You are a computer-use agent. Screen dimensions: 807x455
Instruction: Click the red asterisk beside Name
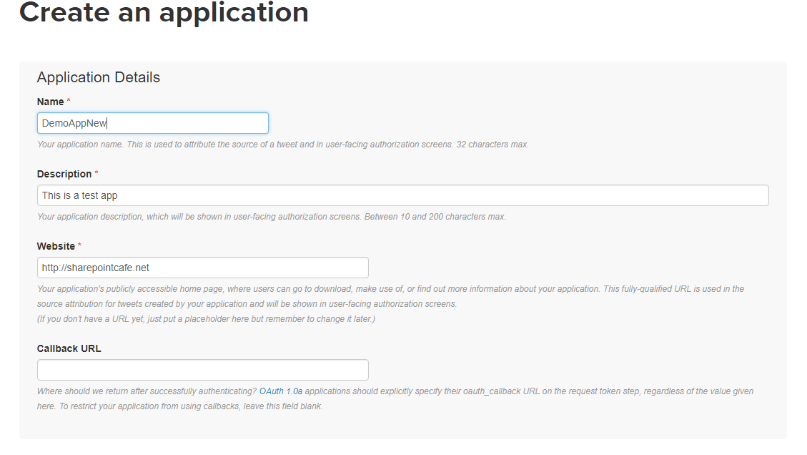(x=69, y=102)
